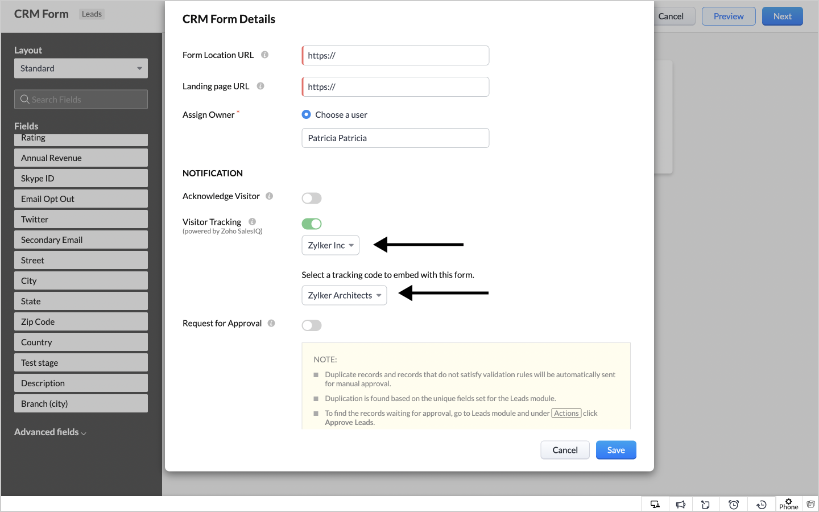Expand the Advanced fields section
819x512 pixels.
pos(50,432)
